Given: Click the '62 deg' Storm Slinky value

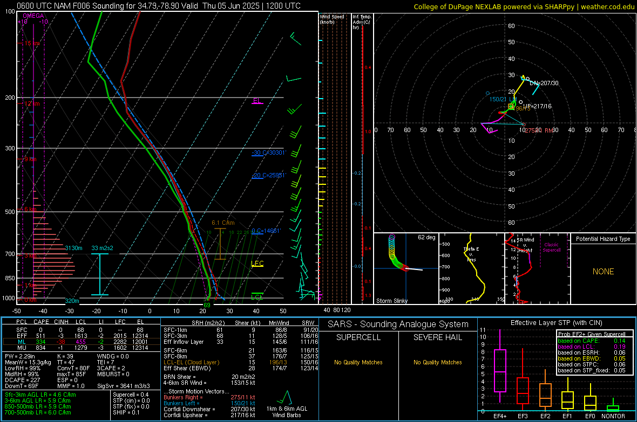Looking at the screenshot, I should click(x=426, y=237).
